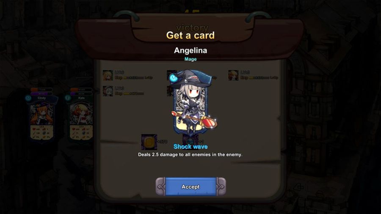Image resolution: width=381 pixels, height=214 pixels.
Task: Click Kate's F class badge
Action: pyautogui.click(x=68, y=98)
